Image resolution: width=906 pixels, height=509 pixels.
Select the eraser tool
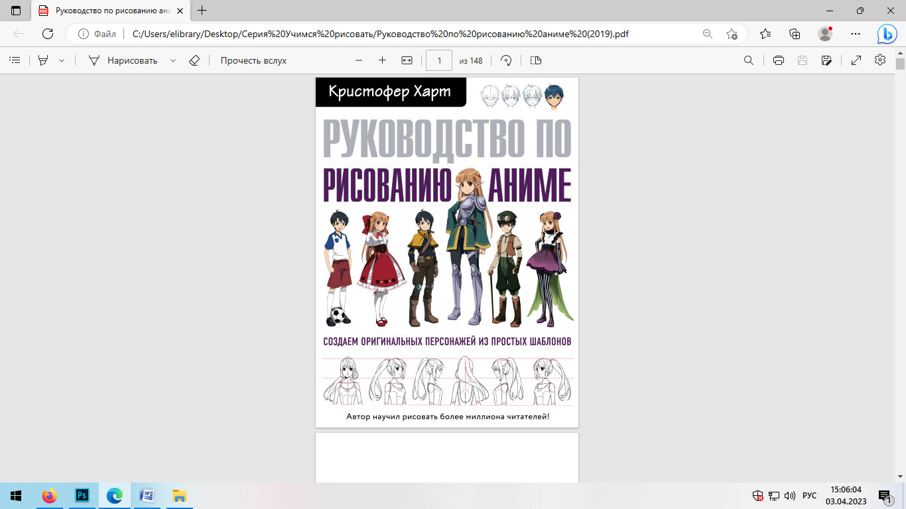194,60
